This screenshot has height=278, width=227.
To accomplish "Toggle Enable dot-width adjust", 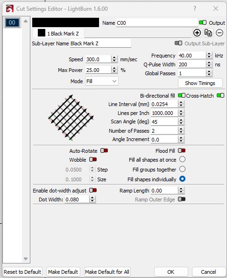I will coord(93,191).
